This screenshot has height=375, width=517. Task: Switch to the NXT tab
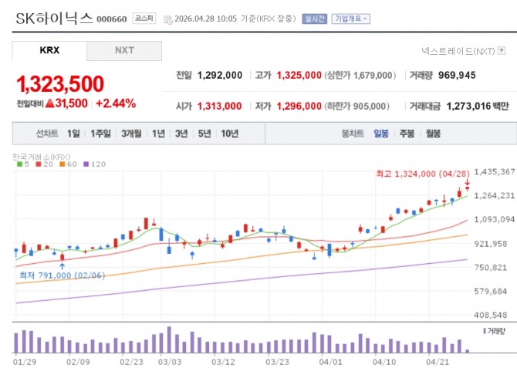(x=124, y=50)
